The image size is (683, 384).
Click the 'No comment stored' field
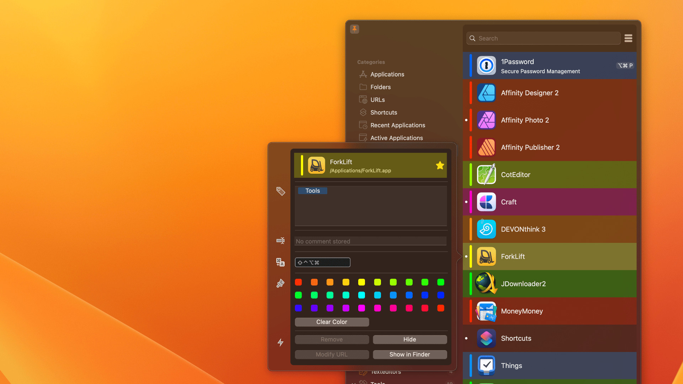371,241
